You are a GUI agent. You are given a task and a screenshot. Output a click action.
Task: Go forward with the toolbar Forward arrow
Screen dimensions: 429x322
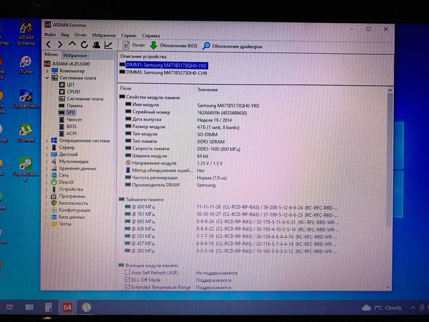pyautogui.click(x=60, y=44)
